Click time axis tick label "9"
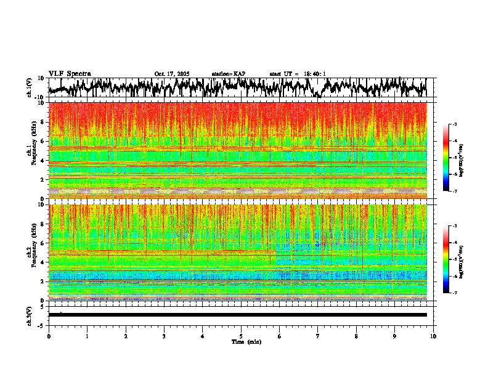 (394, 336)
